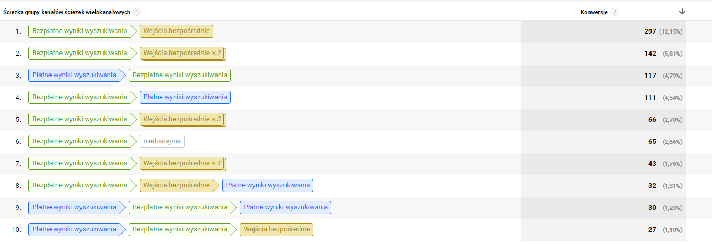The width and height of the screenshot is (712, 244).
Task: Select 'Wejścia bezpośrednie' chip in row 10
Action: 276,229
